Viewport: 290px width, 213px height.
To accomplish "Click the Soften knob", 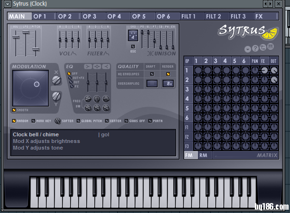I will click(57, 121).
